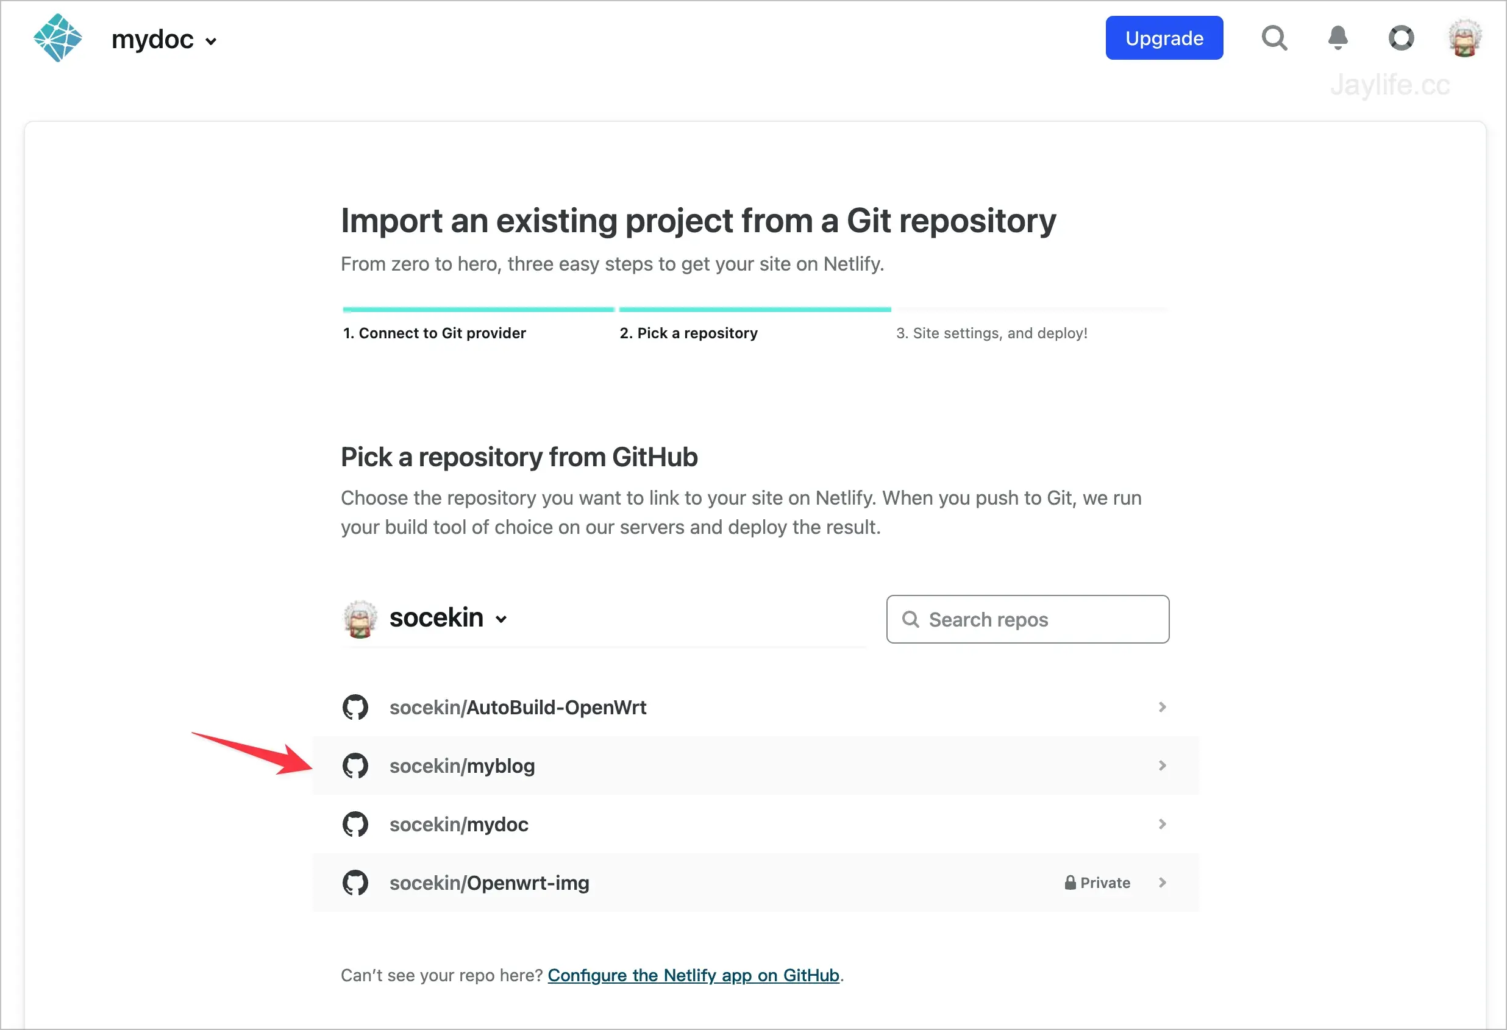
Task: Click the Netlify logo
Action: point(57,38)
